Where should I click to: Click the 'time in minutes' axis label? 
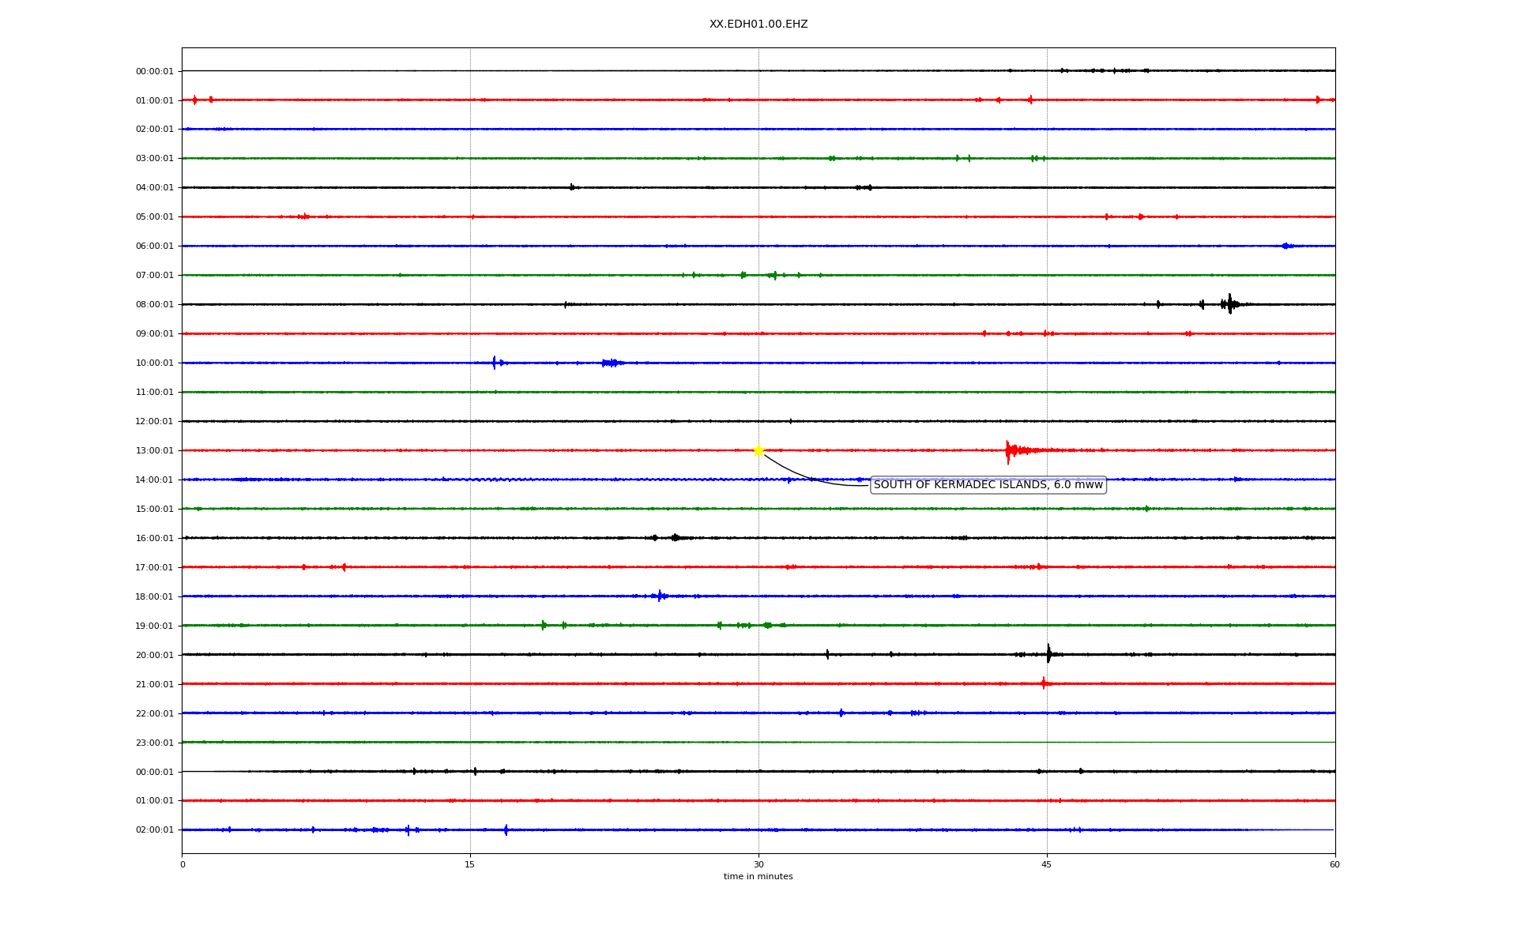point(758,877)
